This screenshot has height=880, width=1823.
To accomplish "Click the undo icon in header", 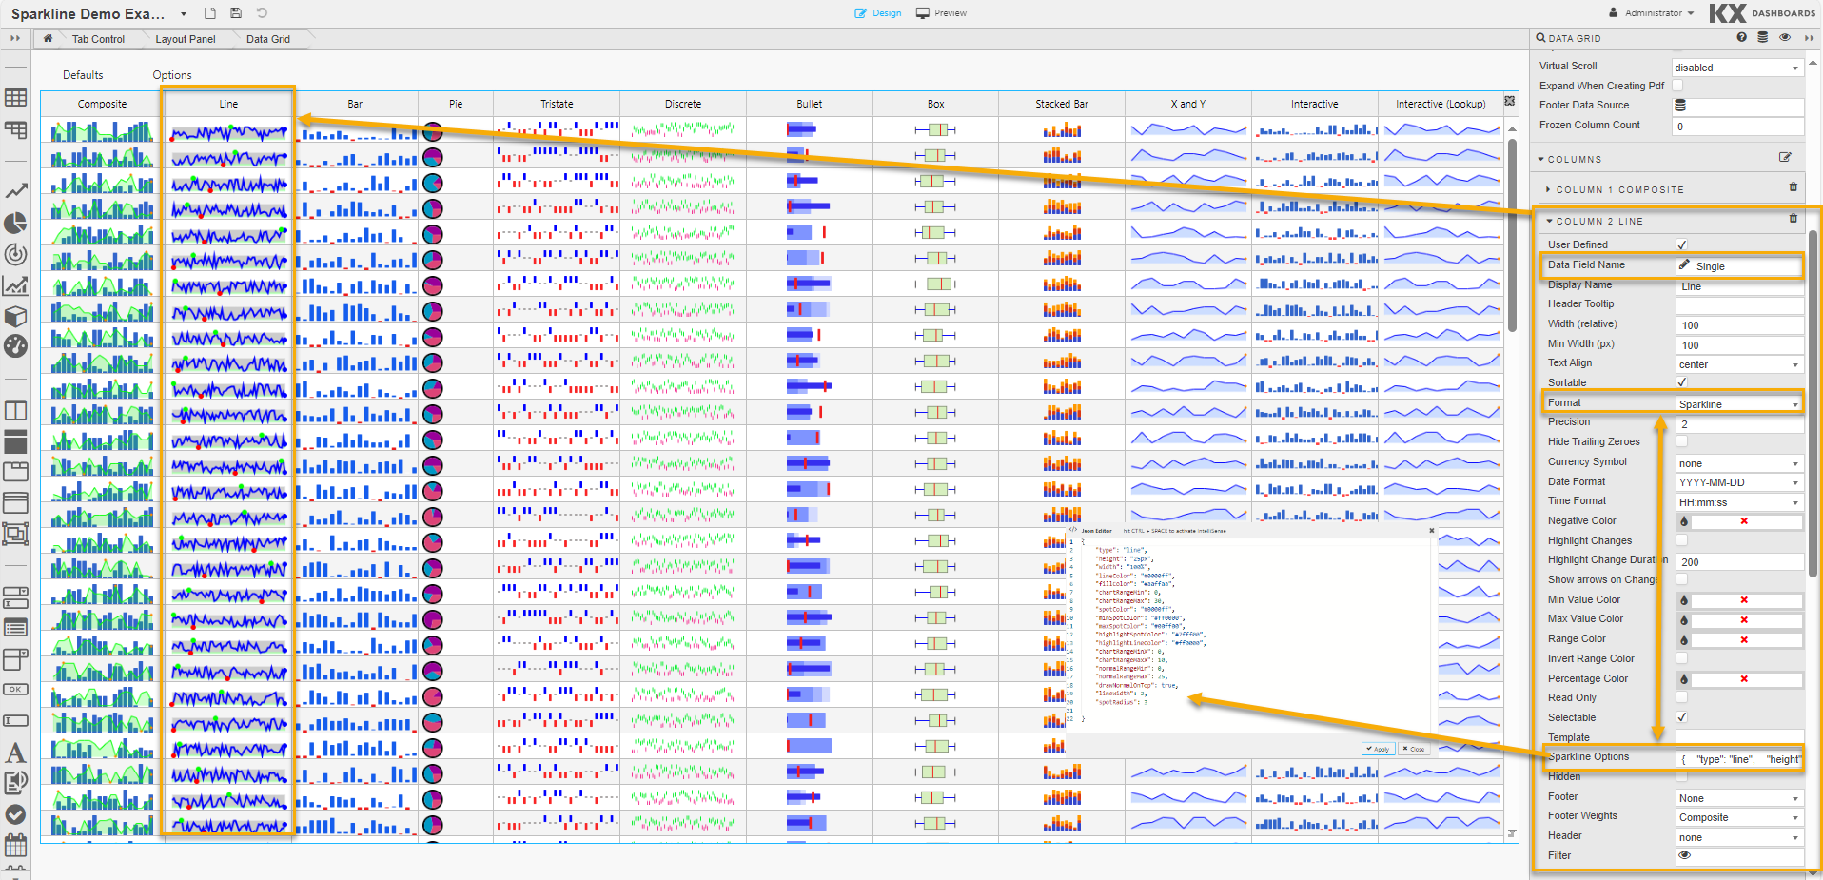I will point(262,13).
